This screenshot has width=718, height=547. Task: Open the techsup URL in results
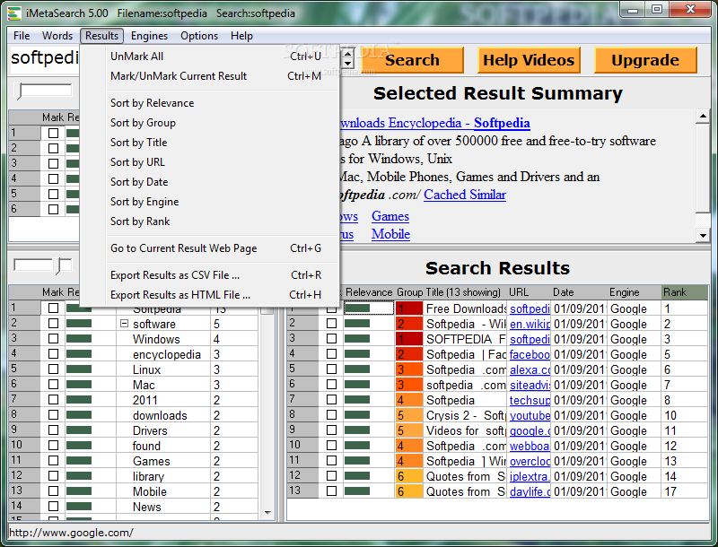(530, 400)
